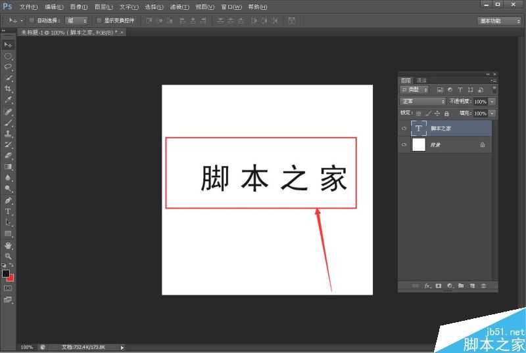Pick the Crop tool
The height and width of the screenshot is (353, 526).
8,89
